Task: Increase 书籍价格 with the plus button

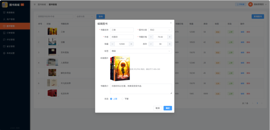Action: click(170, 37)
